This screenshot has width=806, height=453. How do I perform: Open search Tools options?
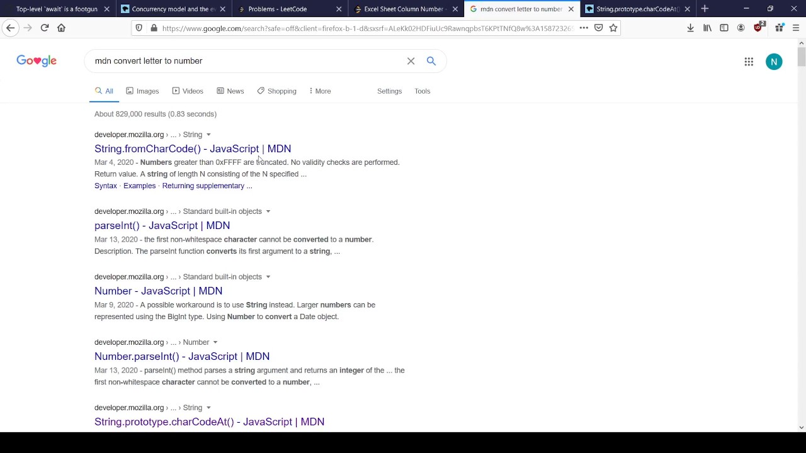(422, 91)
